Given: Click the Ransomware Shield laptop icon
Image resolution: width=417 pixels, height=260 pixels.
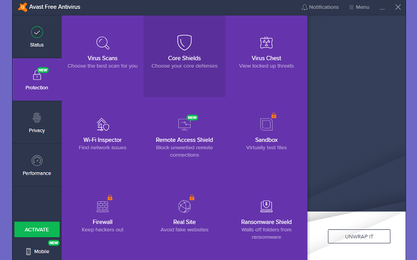Looking at the screenshot, I should pyautogui.click(x=266, y=206).
